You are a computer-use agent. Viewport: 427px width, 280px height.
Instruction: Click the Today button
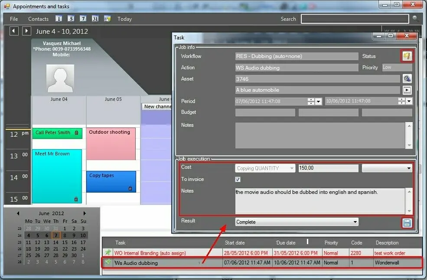click(x=124, y=19)
